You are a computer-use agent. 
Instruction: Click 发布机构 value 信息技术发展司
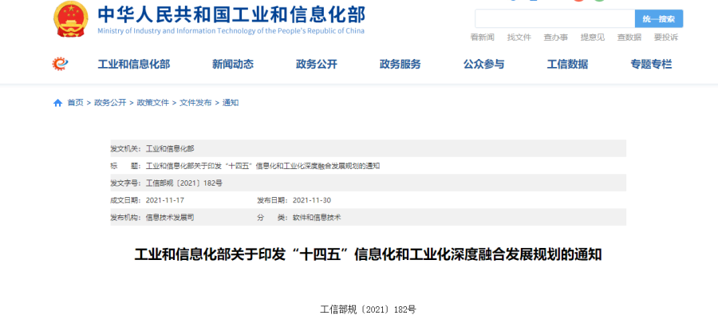click(x=170, y=218)
